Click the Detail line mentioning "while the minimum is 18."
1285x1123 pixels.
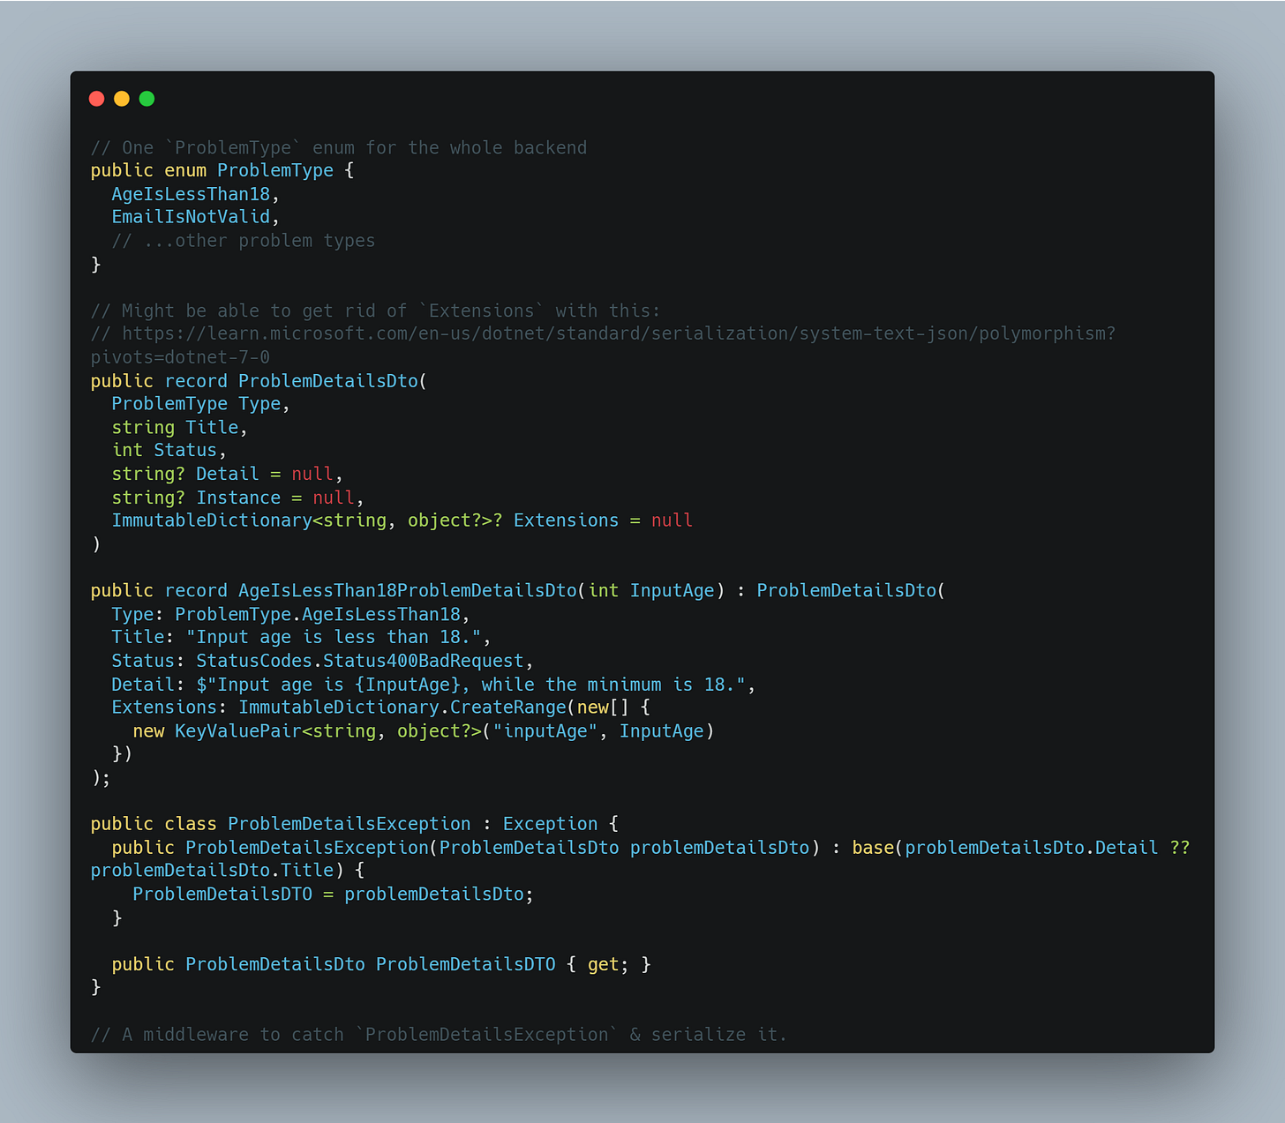[433, 685]
